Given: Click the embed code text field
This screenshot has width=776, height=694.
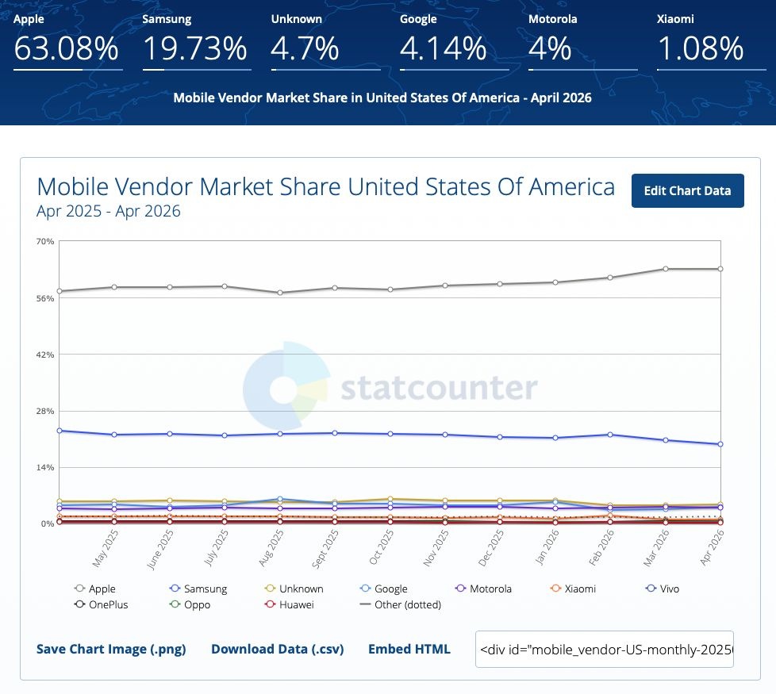Looking at the screenshot, I should pos(605,649).
